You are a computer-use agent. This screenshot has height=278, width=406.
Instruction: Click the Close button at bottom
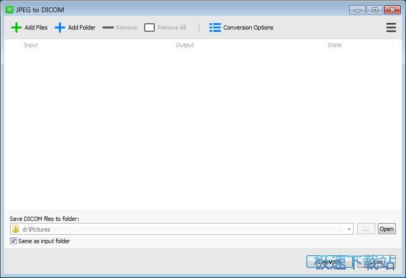click(x=377, y=262)
